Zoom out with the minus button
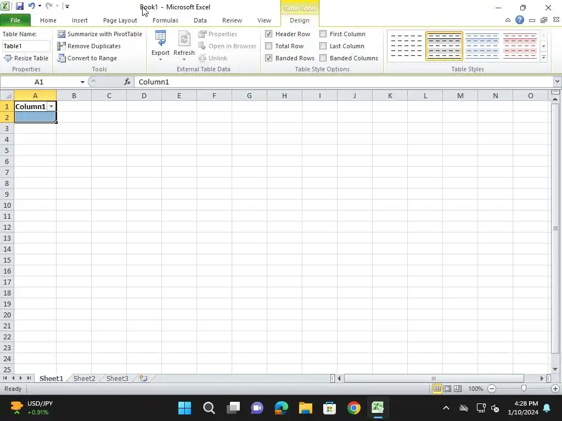 pyautogui.click(x=492, y=389)
